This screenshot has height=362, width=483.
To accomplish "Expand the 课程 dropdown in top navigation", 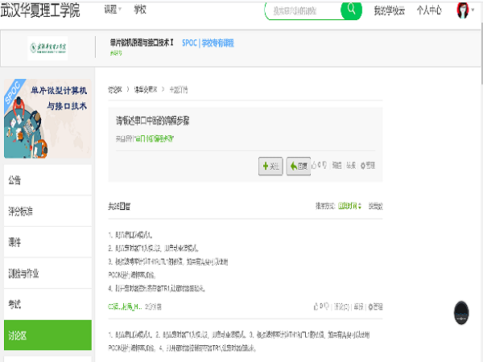I will [x=113, y=10].
